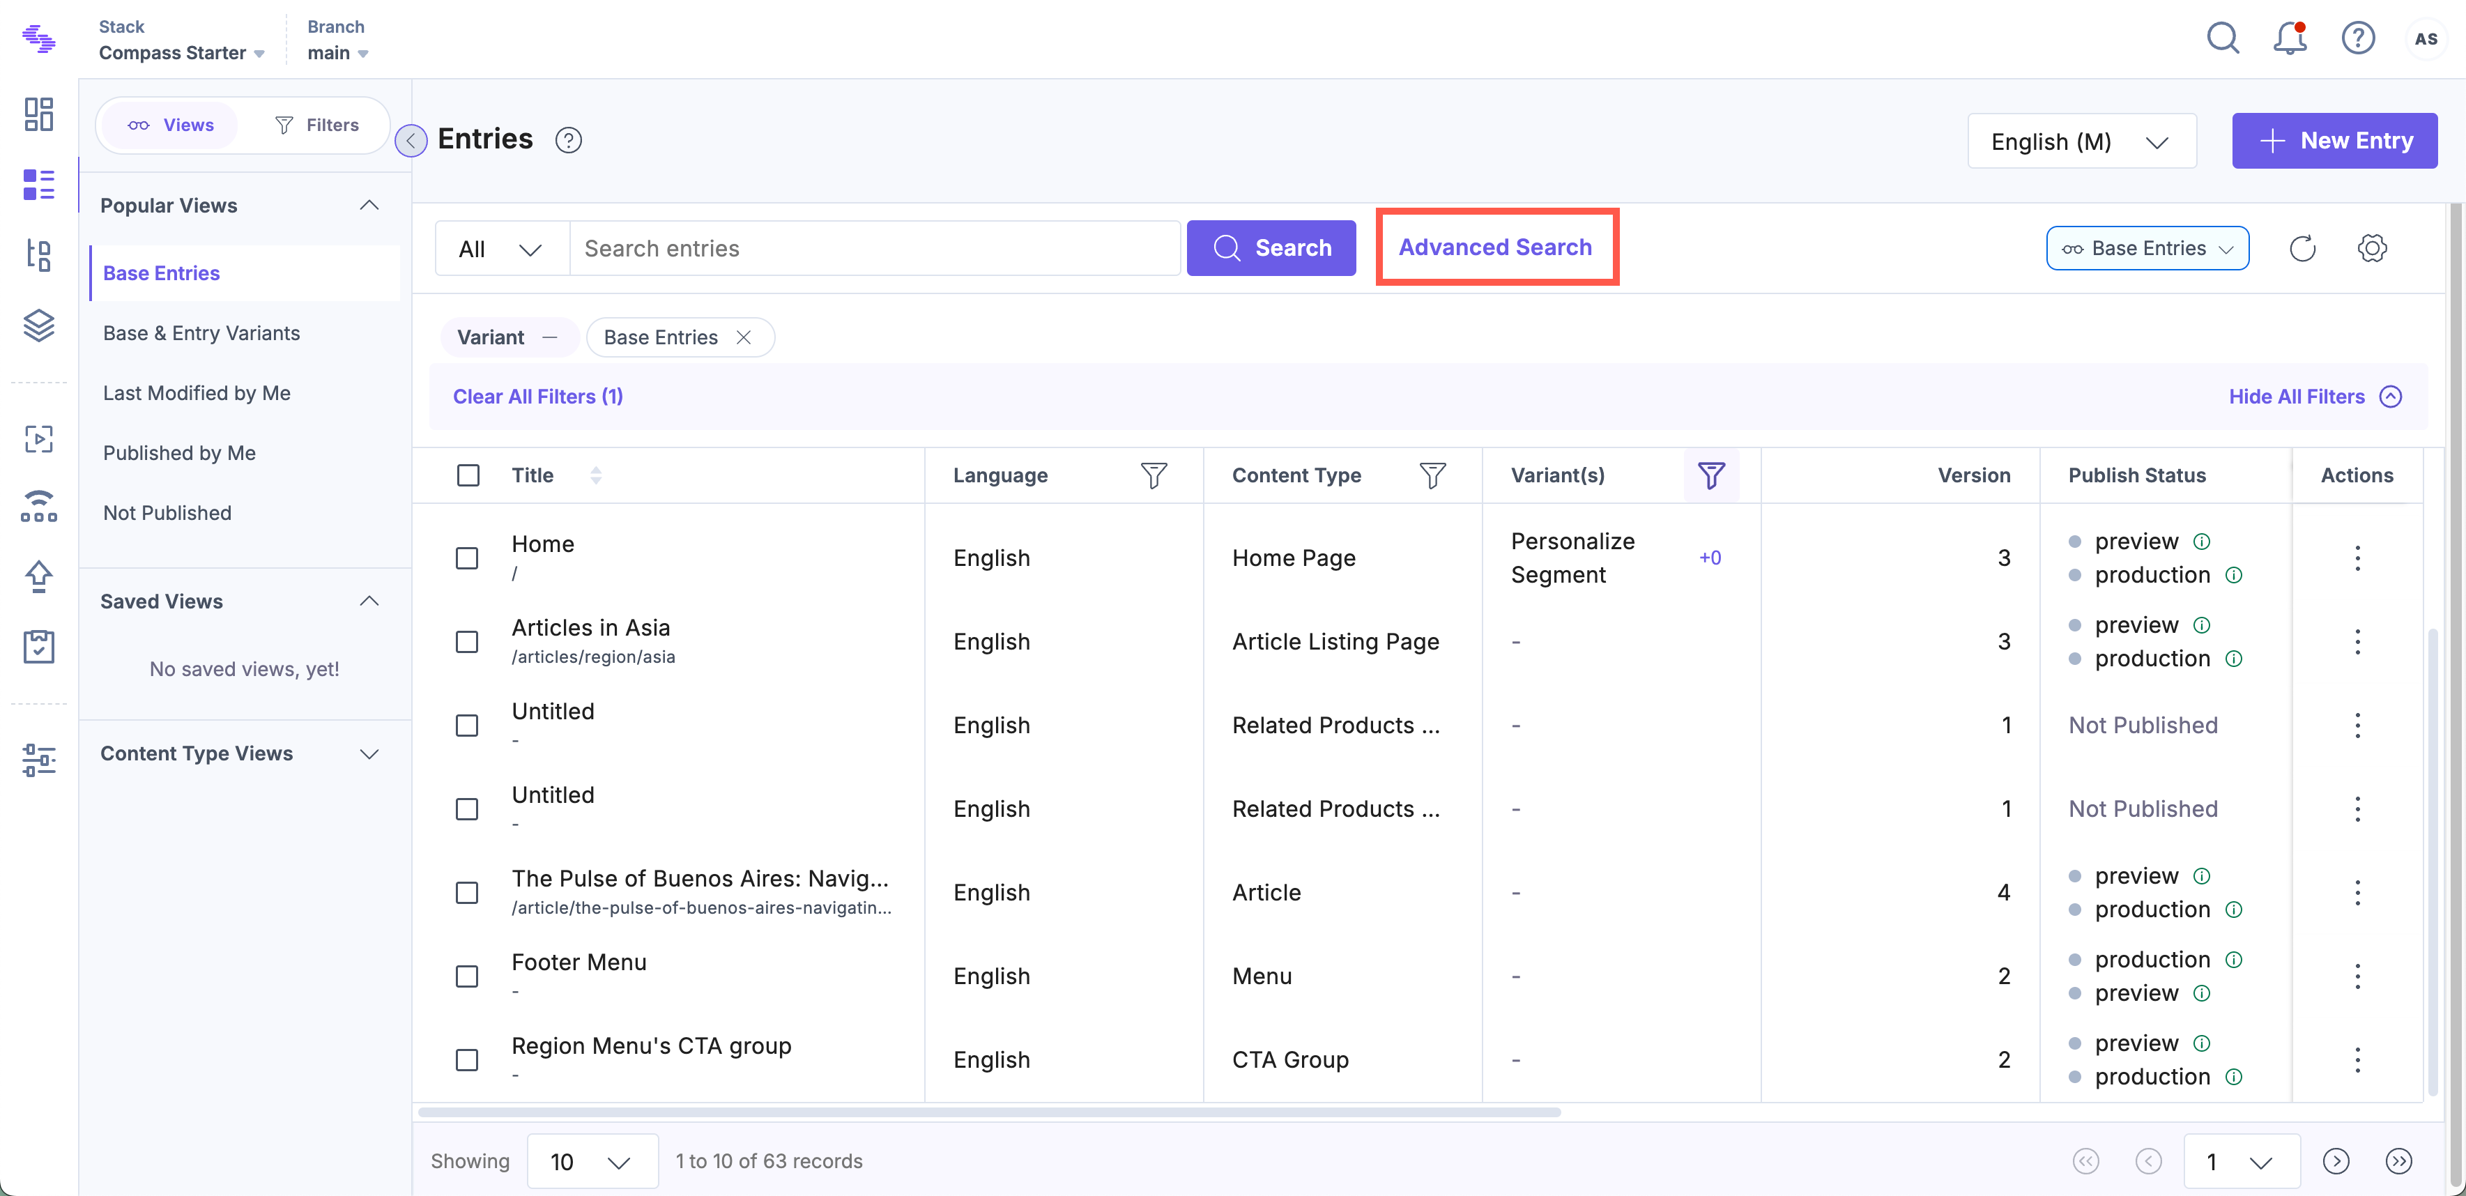The height and width of the screenshot is (1196, 2466).
Task: Select Base Entries popular view
Action: [245, 274]
